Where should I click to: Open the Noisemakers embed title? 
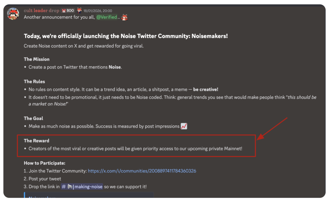point(42,198)
